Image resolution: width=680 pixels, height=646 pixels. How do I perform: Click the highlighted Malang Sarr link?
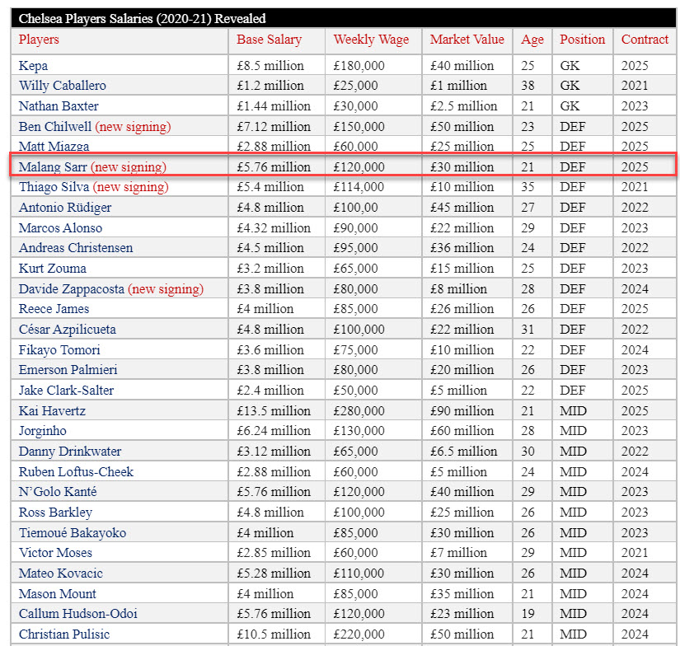click(53, 167)
